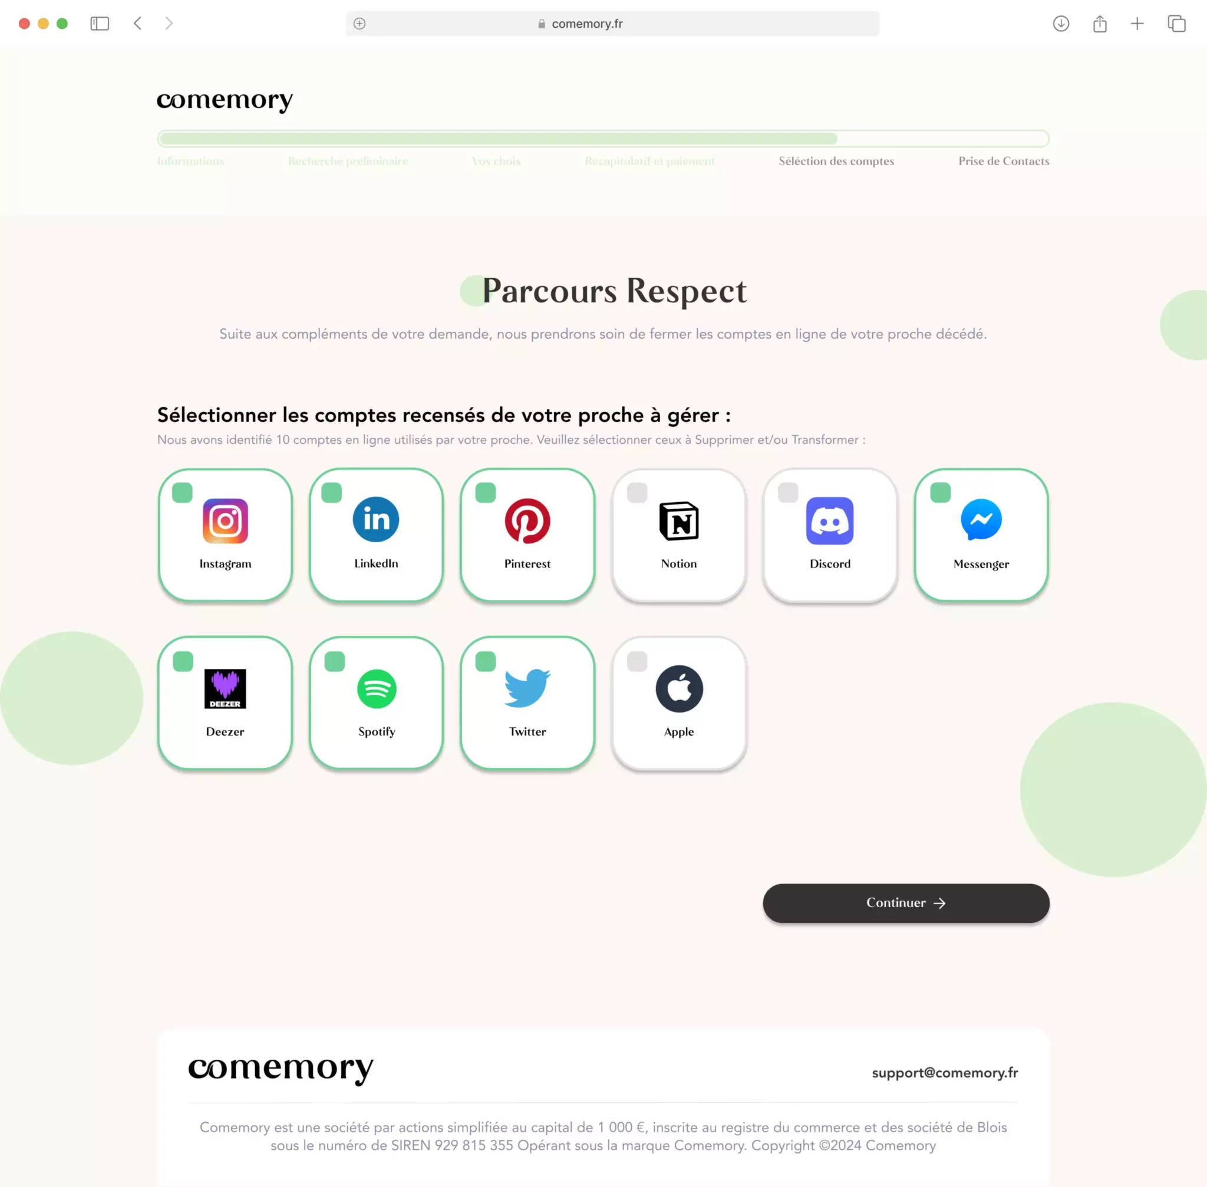
Task: Go to the Sélection des comptes step
Action: coord(836,161)
